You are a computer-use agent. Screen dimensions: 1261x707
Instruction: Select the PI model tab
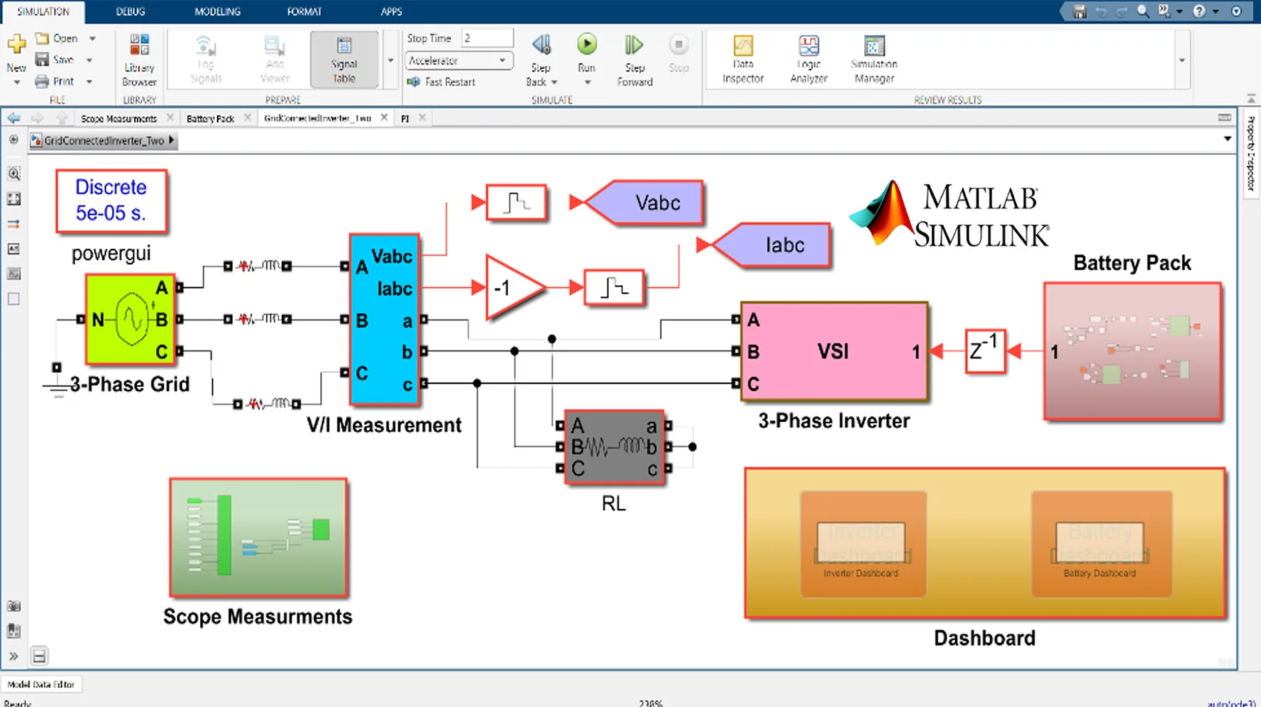[405, 119]
